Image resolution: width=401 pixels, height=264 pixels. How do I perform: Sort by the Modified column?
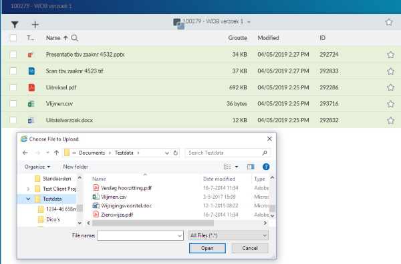click(268, 38)
